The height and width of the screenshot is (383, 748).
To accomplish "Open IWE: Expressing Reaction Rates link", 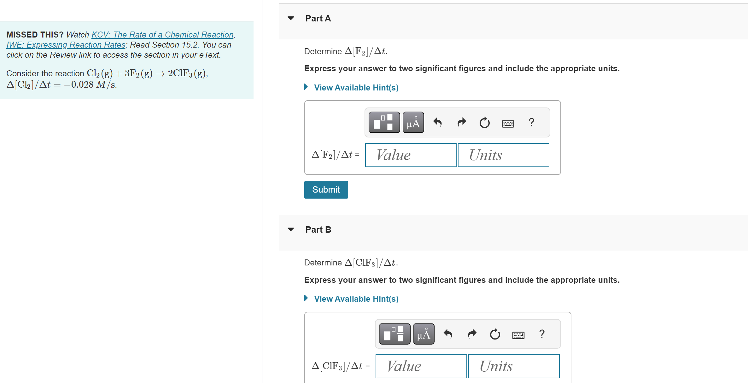I will click(66, 45).
